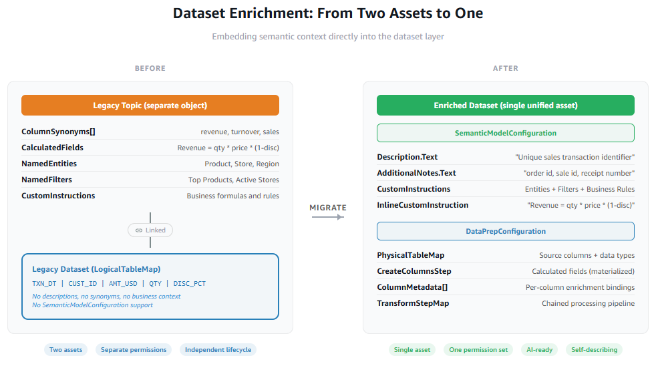Click the NamedFilters label
The image size is (658, 368).
(47, 180)
